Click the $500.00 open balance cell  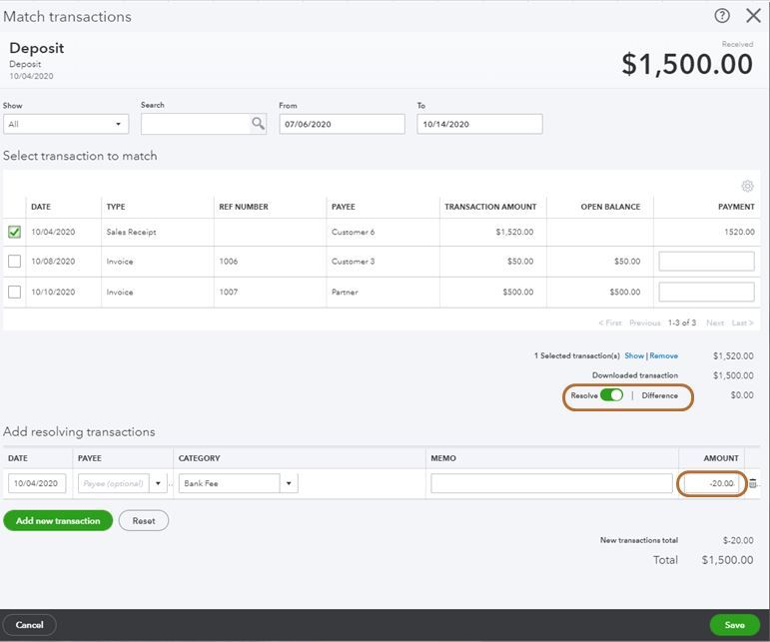[625, 292]
